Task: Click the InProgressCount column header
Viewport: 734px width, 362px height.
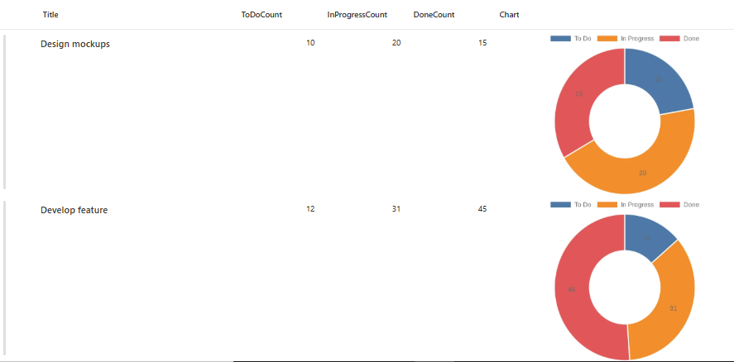Action: pos(357,15)
